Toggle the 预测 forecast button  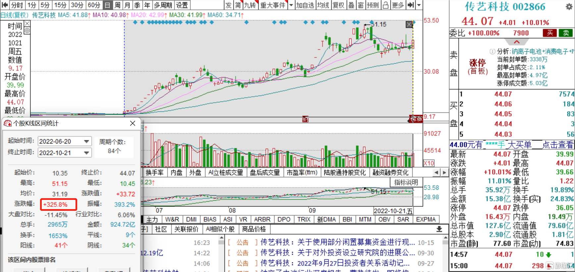[373, 5]
